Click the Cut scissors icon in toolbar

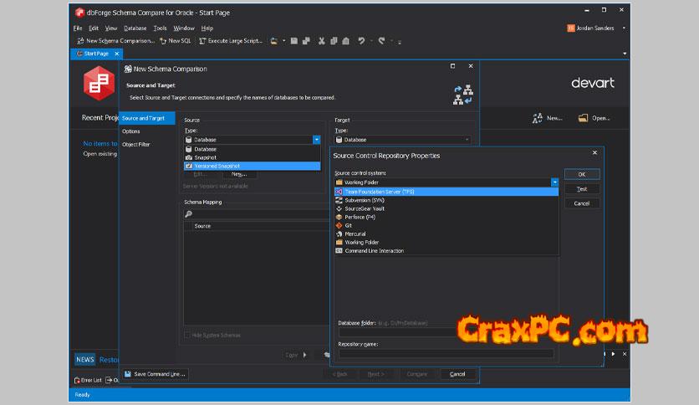click(321, 40)
